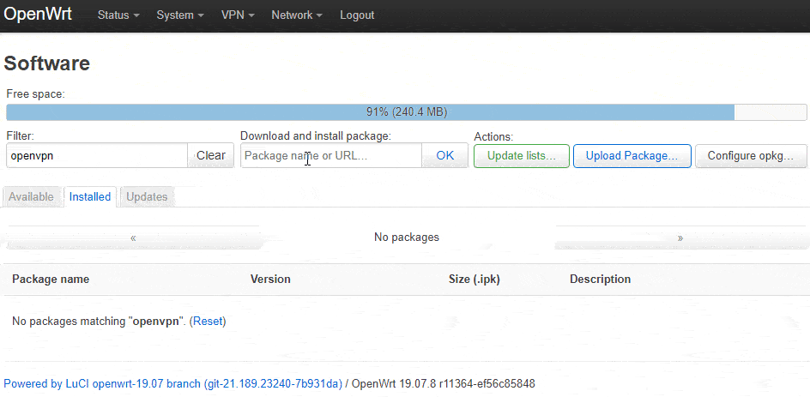
Task: Expand the Network menu
Action: [x=297, y=15]
